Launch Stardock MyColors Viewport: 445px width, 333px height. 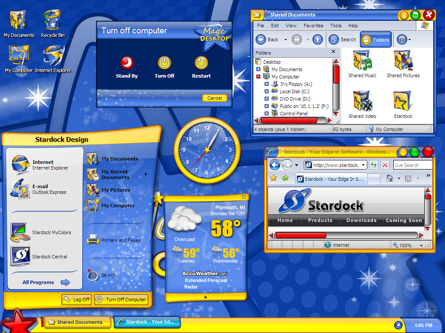pyautogui.click(x=41, y=232)
